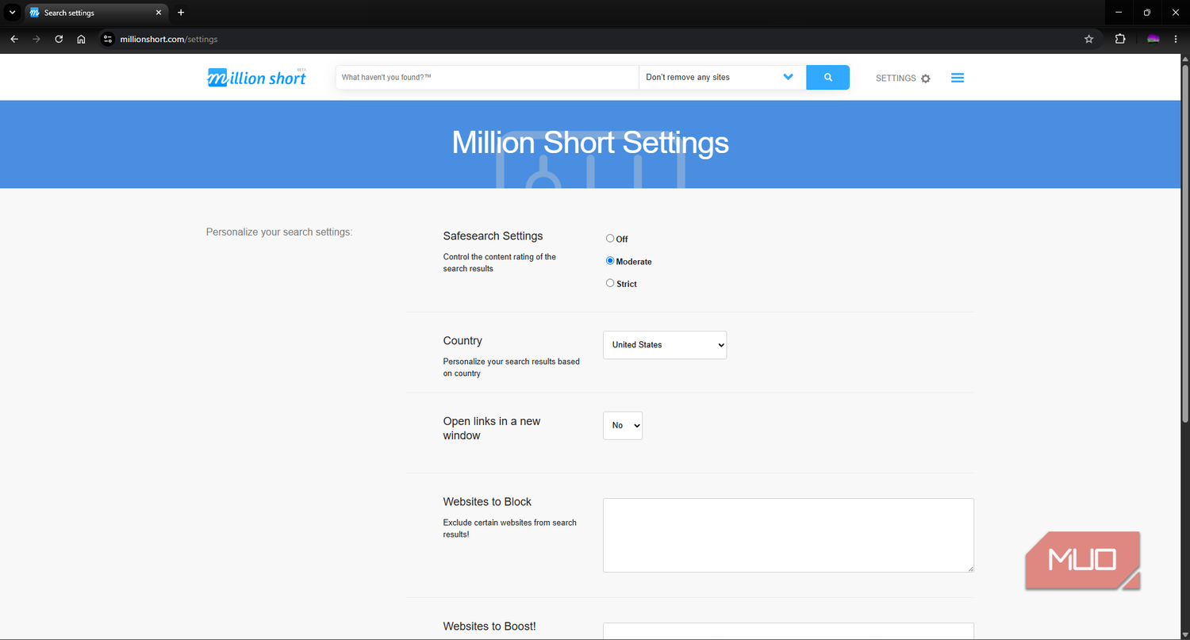Open the Country dropdown showing United States
Viewport: 1190px width, 640px height.
coord(665,345)
